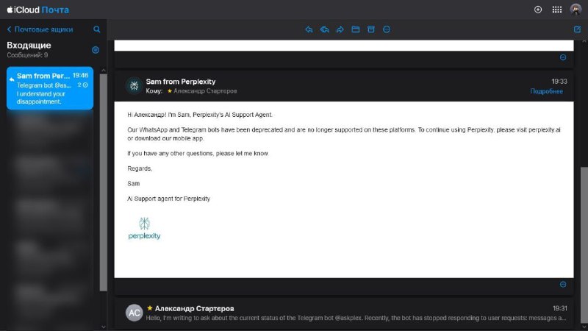The height and width of the screenshot is (331, 588).
Task: Click the Forward arrow icon in toolbar
Action: (340, 29)
